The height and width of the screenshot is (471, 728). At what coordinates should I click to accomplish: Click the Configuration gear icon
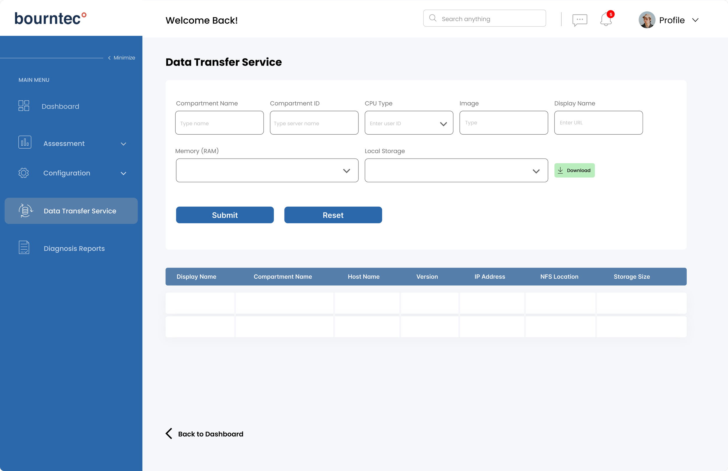[24, 173]
